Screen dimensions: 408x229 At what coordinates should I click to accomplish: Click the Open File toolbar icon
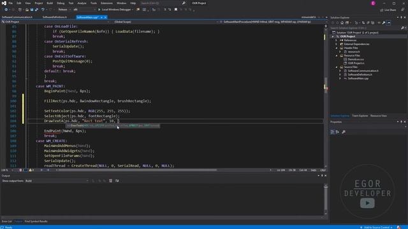click(x=27, y=10)
